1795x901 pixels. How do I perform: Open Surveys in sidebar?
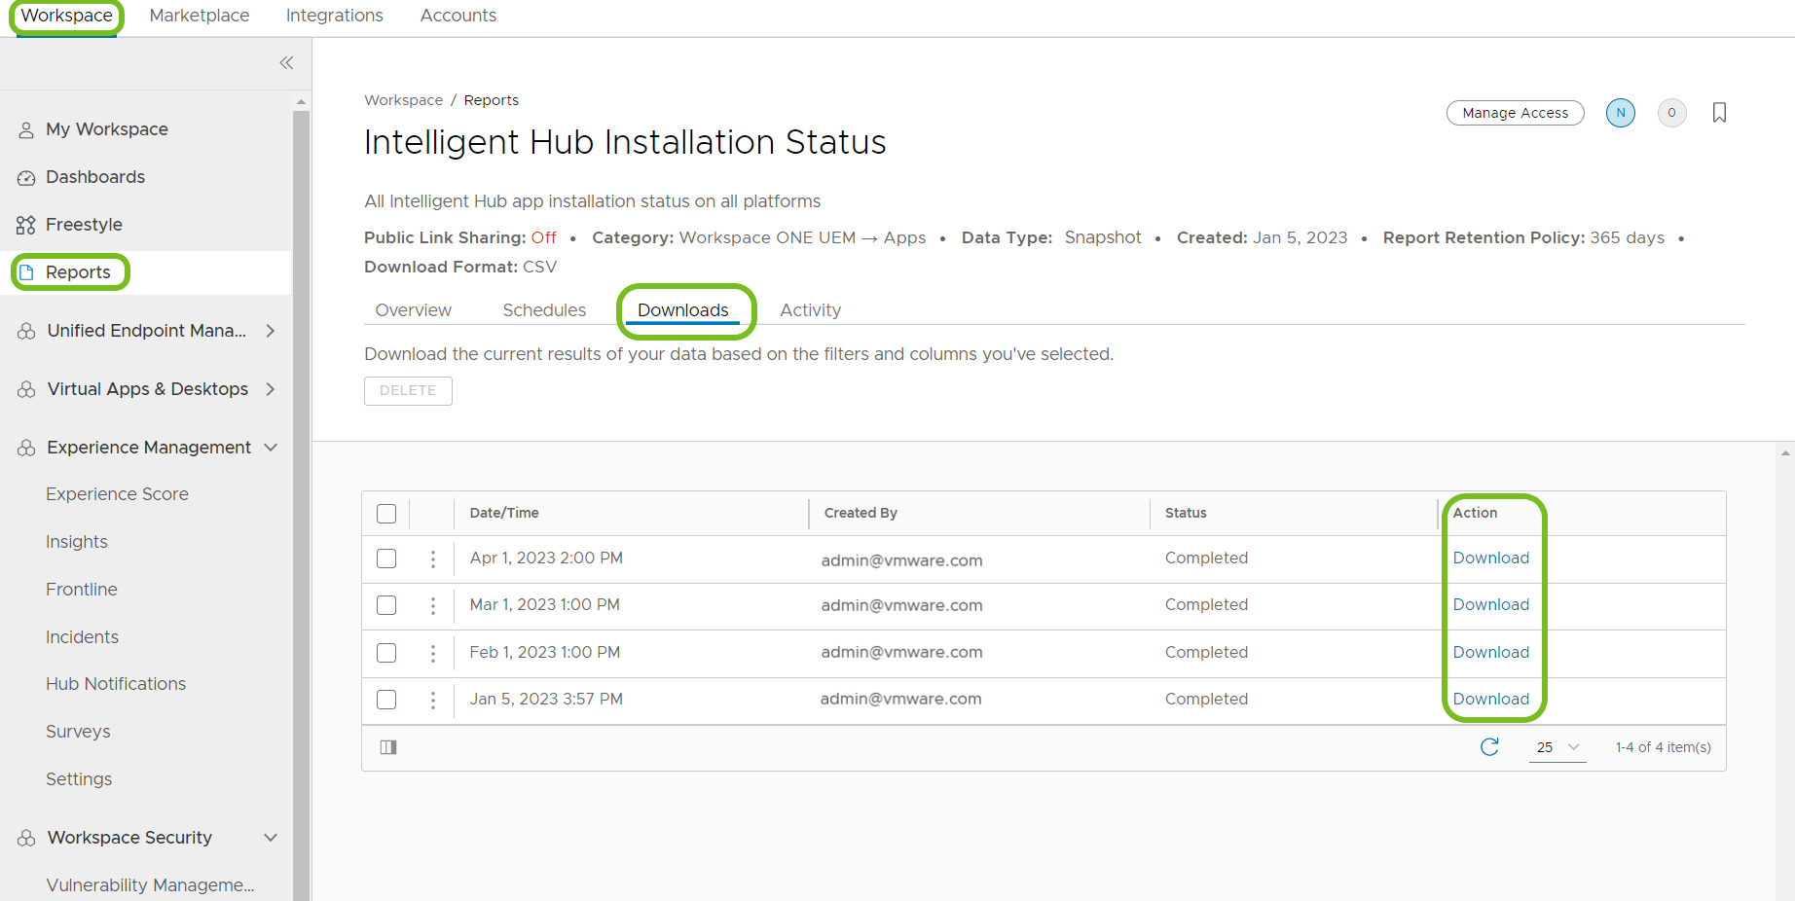[x=78, y=732]
